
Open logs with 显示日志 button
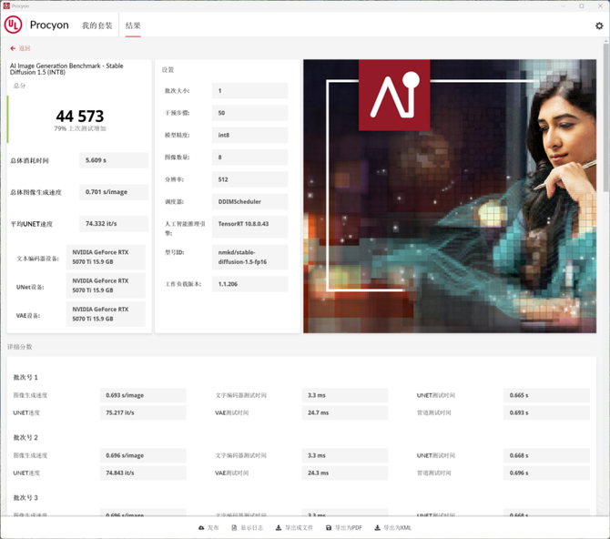point(247,528)
